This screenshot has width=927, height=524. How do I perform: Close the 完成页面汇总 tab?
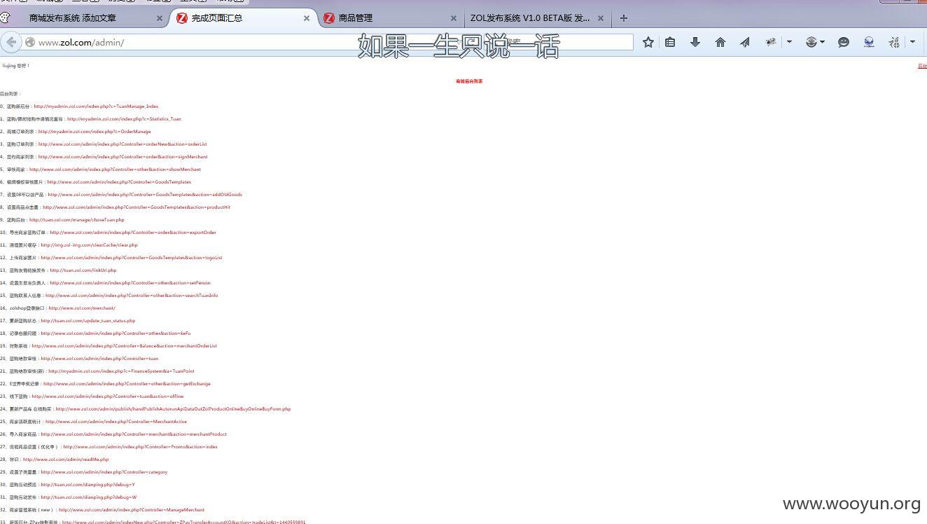[306, 18]
